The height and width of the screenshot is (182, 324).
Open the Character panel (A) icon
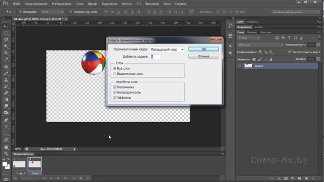tap(230, 46)
